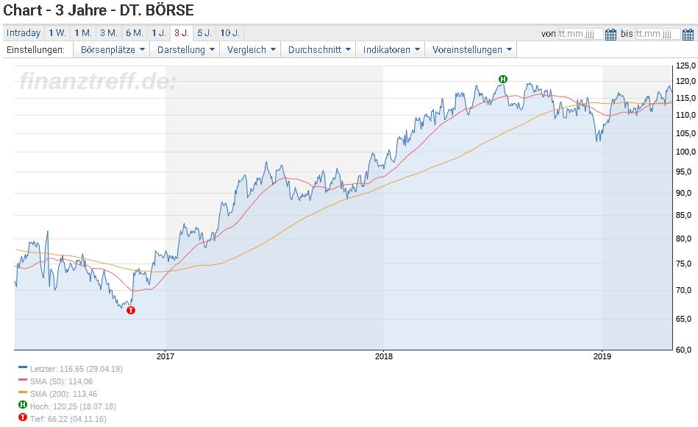Image resolution: width=698 pixels, height=427 pixels.
Task: Expand the Indikatoren dropdown
Action: (x=391, y=49)
